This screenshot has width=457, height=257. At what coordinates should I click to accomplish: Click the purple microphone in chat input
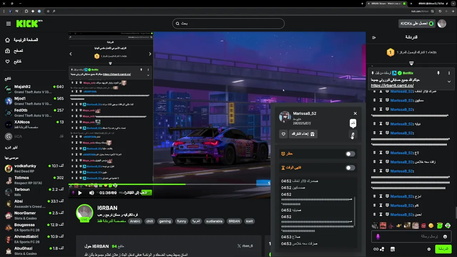pyautogui.click(x=378, y=236)
